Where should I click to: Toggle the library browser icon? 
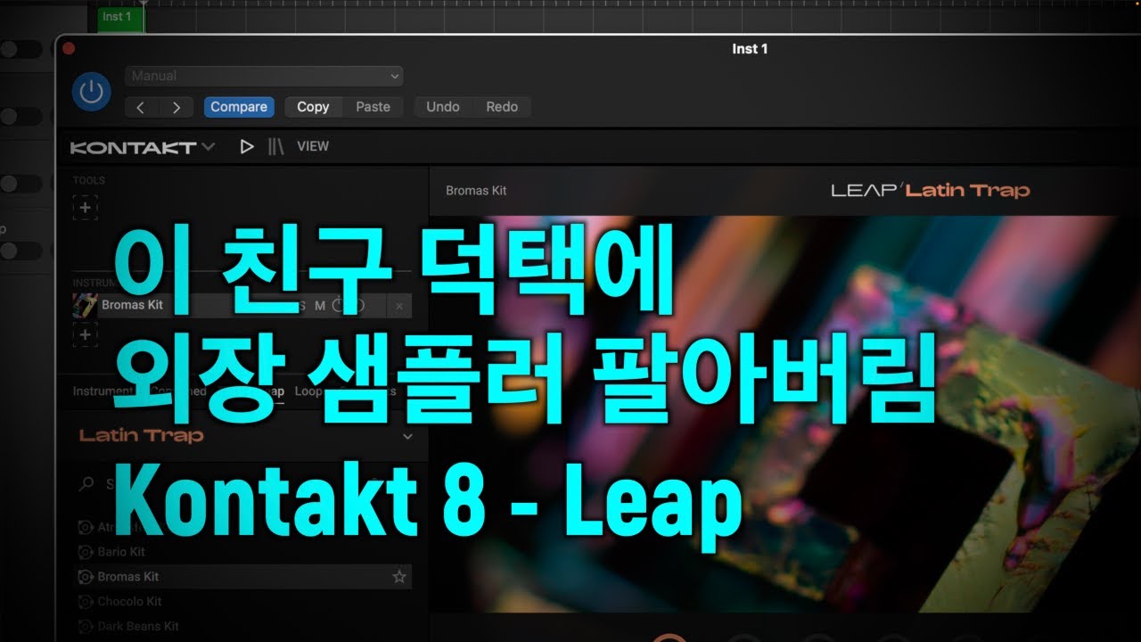tap(276, 146)
